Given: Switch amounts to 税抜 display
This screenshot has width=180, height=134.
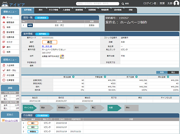Looking at the screenshot, I should pos(162,72).
